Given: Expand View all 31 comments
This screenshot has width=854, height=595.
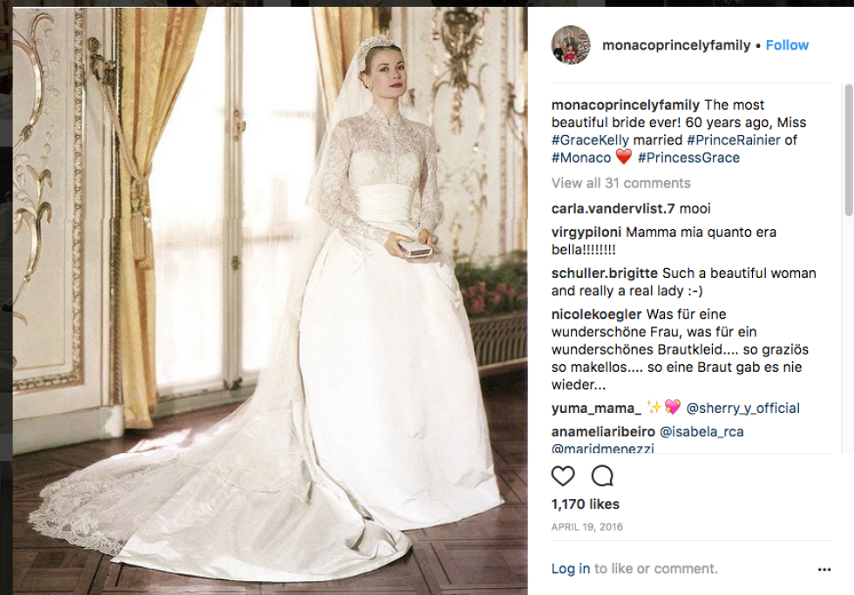Looking at the screenshot, I should pos(620,183).
